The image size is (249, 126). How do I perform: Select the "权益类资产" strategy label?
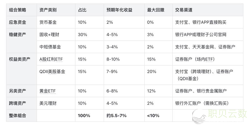(19, 59)
